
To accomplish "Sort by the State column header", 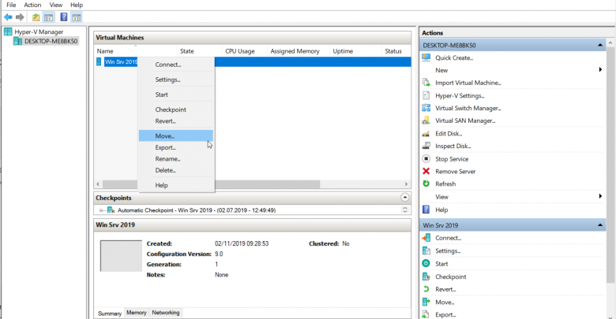I will 199,51.
